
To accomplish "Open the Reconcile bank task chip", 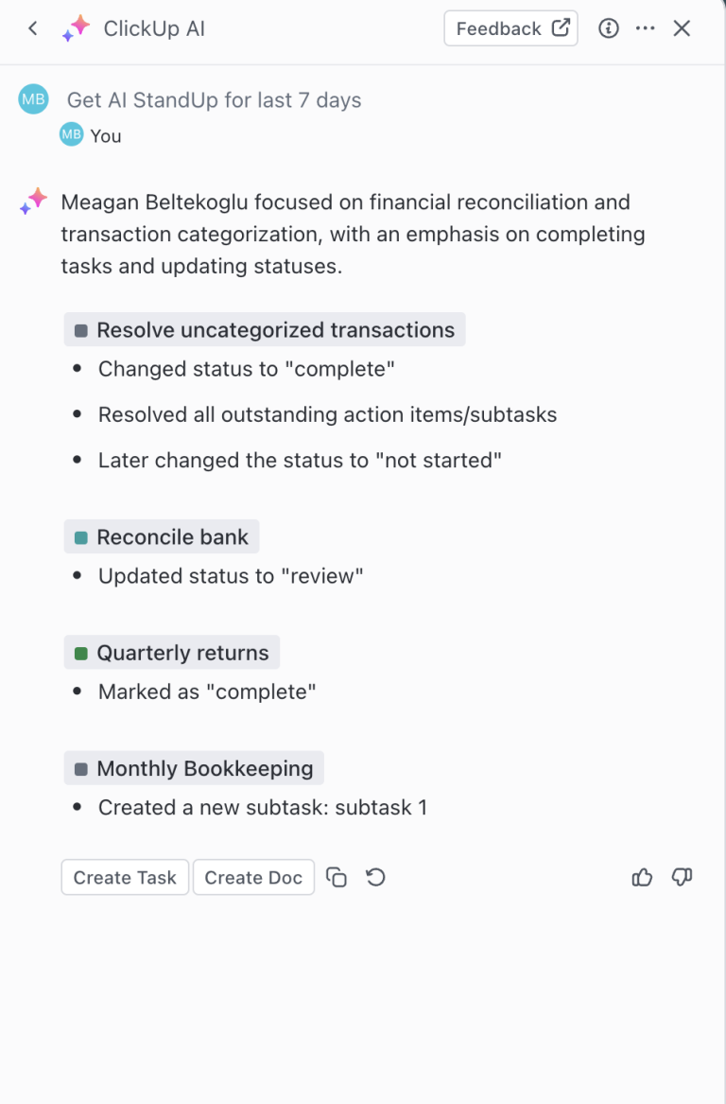I will click(x=161, y=536).
